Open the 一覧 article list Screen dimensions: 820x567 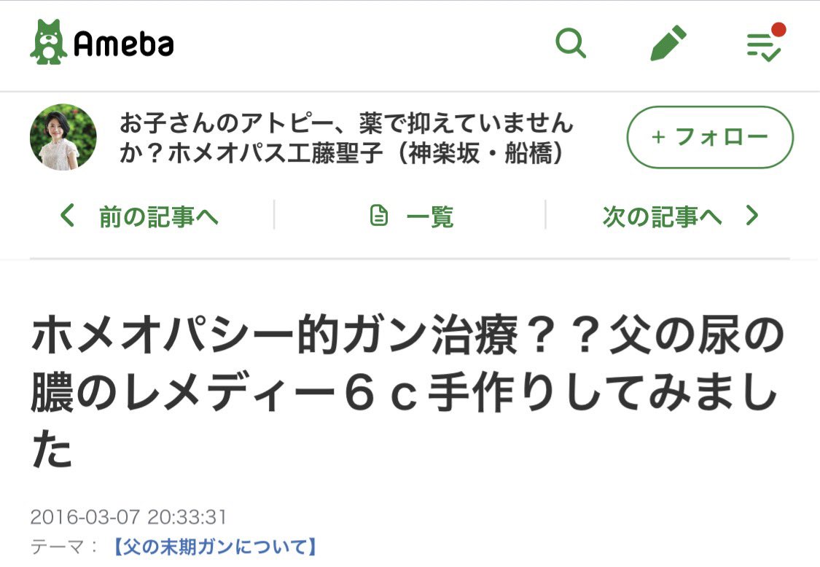point(430,216)
